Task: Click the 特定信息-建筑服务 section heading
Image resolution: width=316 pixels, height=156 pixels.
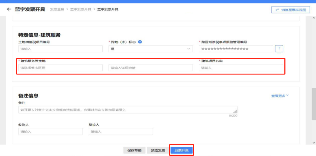Action: click(39, 35)
